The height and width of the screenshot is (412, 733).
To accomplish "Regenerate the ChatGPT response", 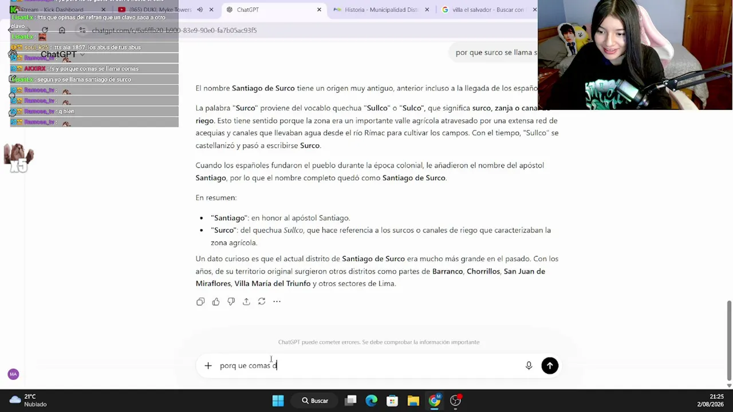I will pyautogui.click(x=262, y=302).
